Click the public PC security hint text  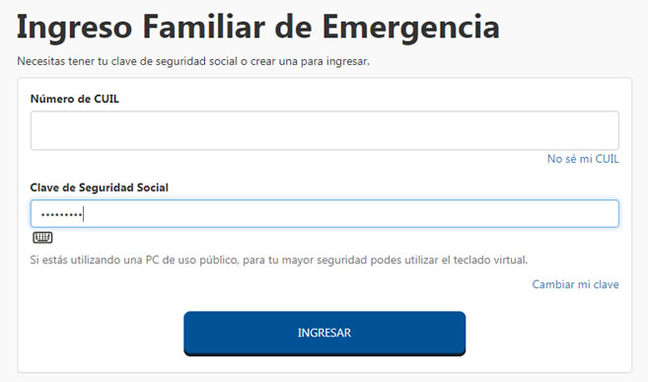(x=279, y=260)
